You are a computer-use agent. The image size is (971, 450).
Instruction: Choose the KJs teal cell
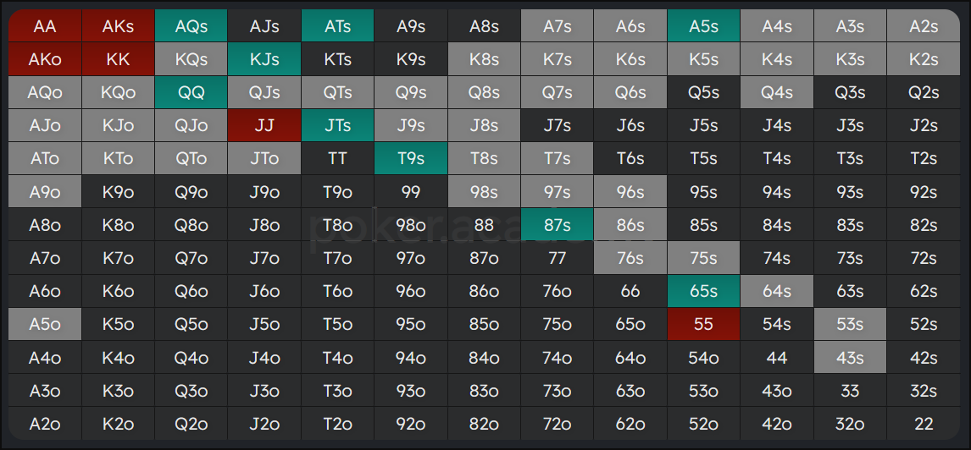[264, 59]
